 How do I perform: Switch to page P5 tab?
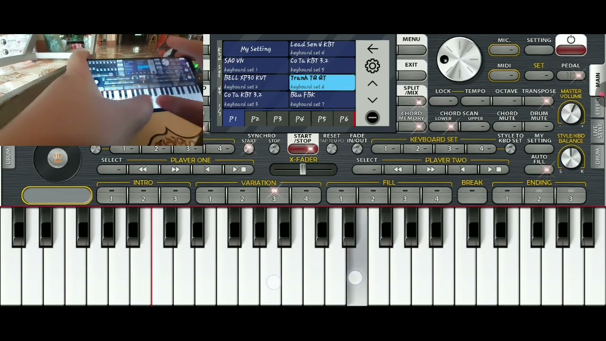click(322, 119)
